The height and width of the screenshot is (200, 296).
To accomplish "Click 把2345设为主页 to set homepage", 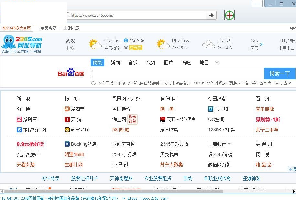I will tap(17, 28).
